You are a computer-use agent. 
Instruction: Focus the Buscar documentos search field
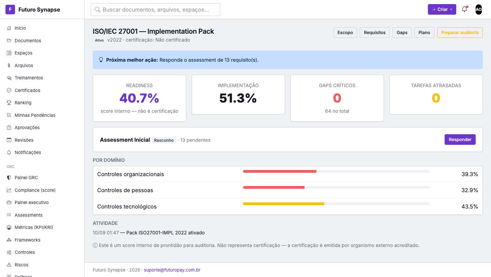tap(155, 10)
